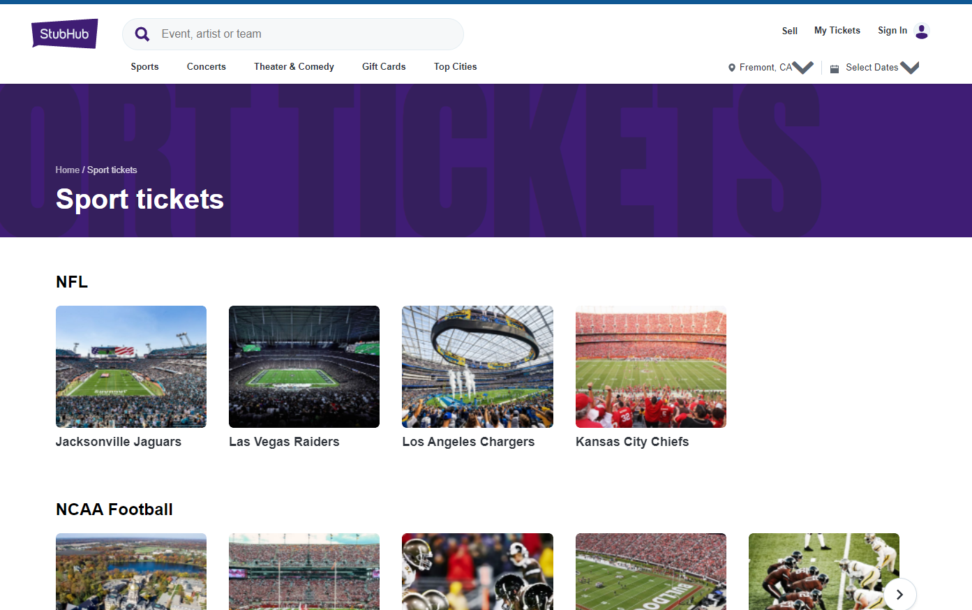Click the Jacksonville Jaguars team name
This screenshot has height=610, width=972.
click(119, 442)
